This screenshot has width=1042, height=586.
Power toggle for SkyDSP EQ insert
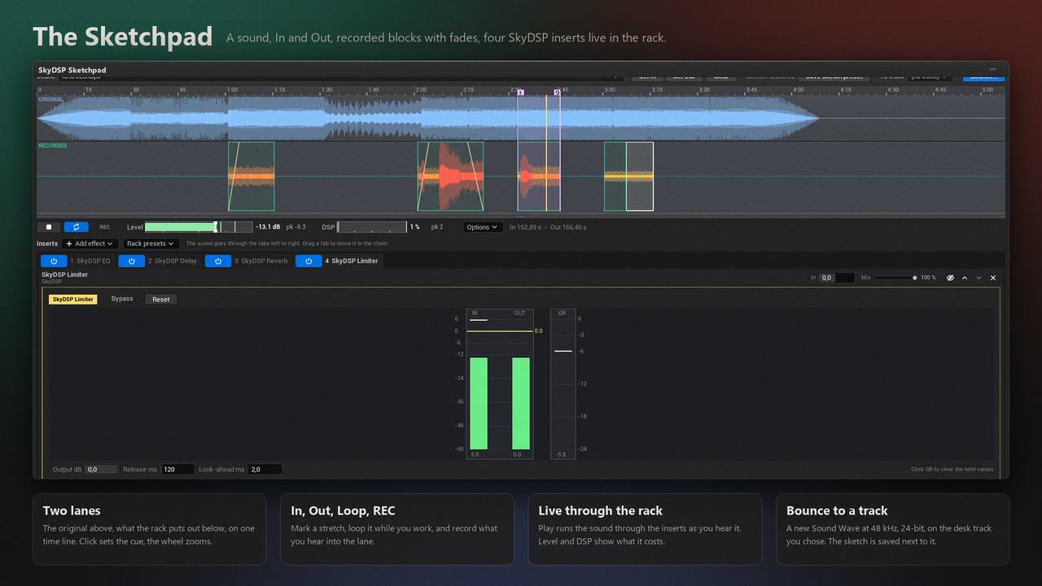(54, 261)
